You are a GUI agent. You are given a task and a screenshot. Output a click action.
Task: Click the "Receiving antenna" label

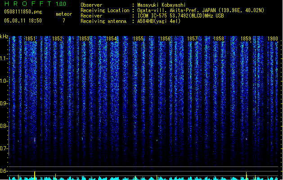click(103, 21)
